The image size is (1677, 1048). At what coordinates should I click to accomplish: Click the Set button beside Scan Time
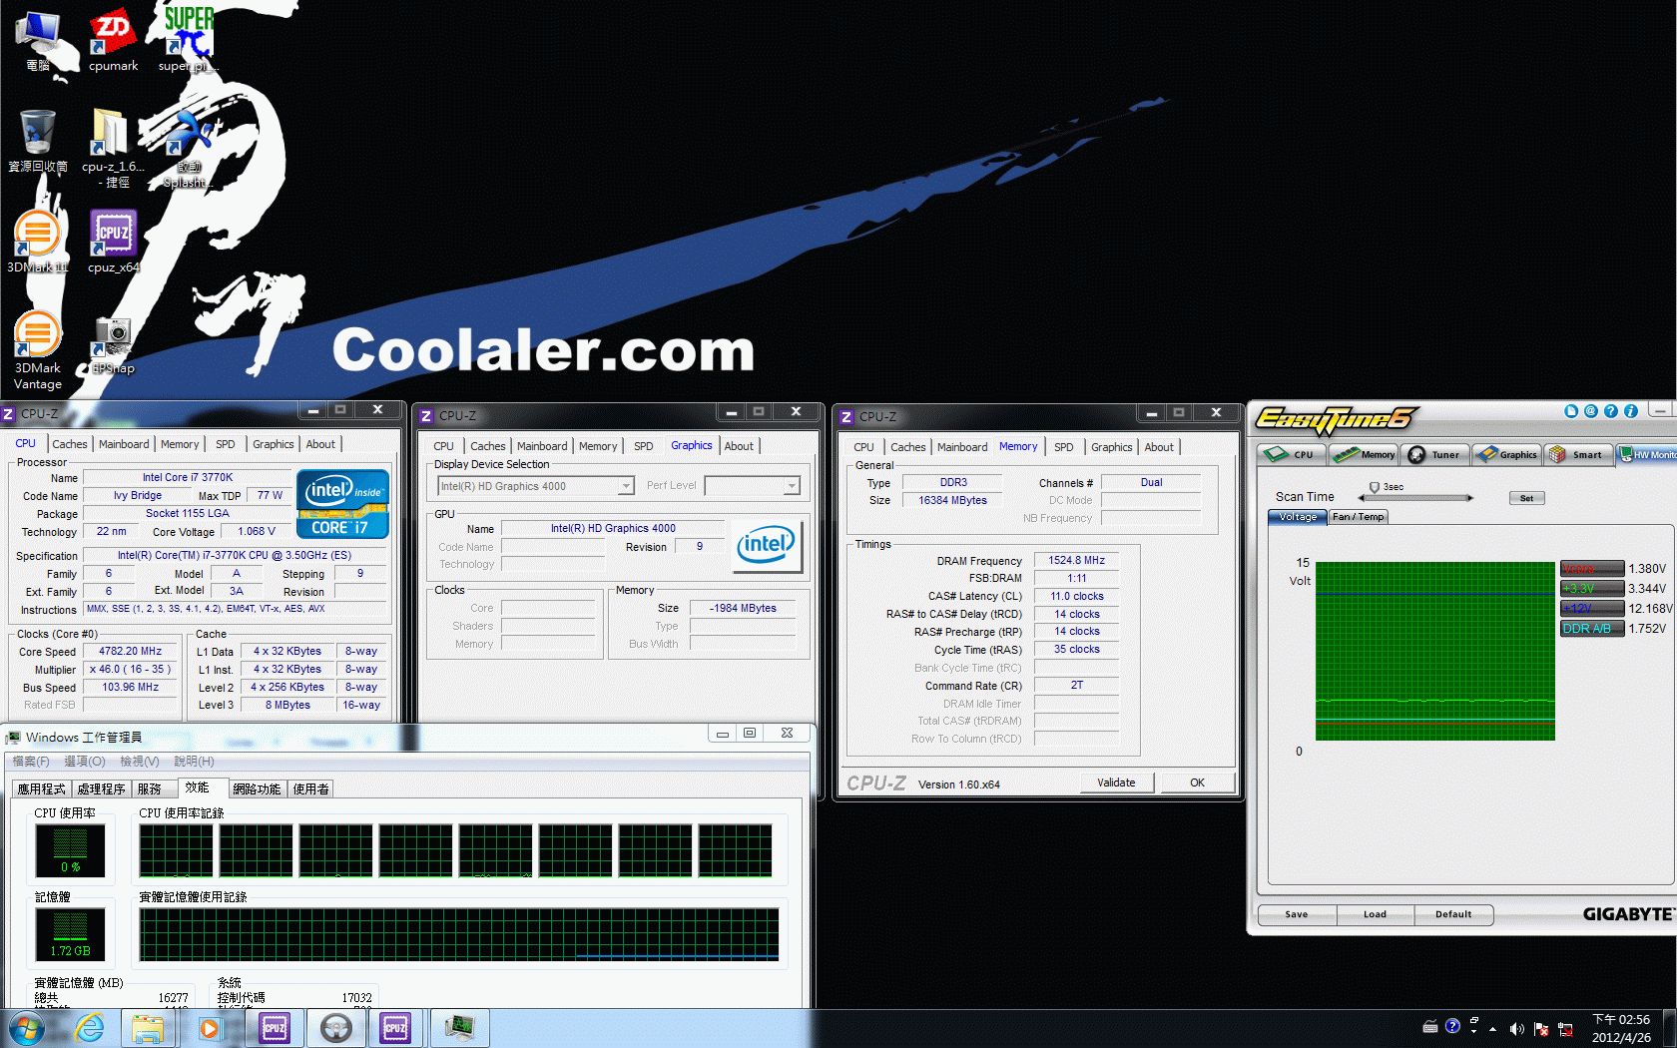[x=1526, y=498]
